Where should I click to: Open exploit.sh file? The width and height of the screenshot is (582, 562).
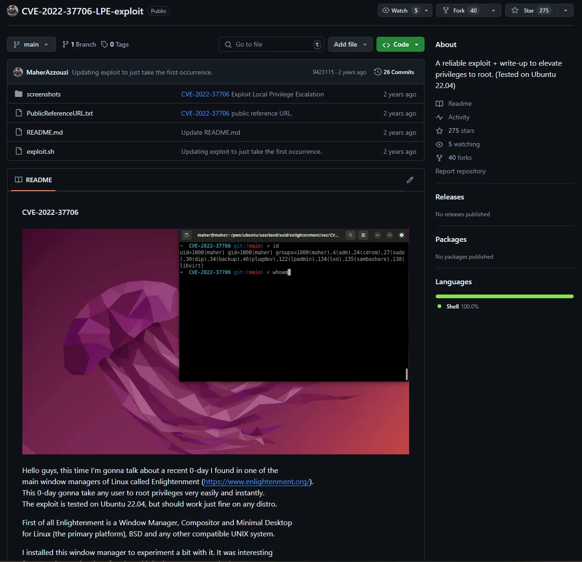(x=41, y=151)
